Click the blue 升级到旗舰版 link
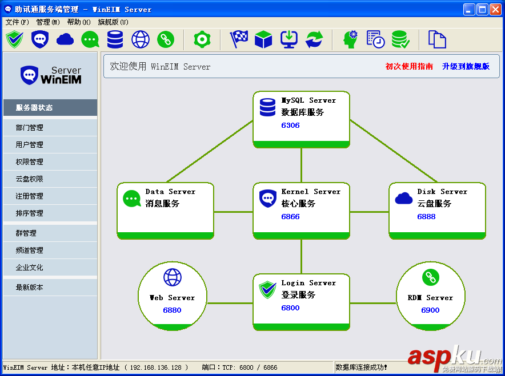Viewport: 505px width, 376px height. [466, 66]
